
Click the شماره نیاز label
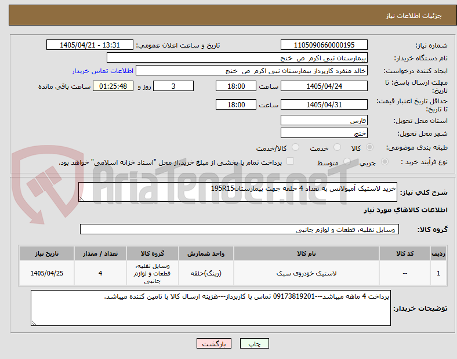point(431,45)
